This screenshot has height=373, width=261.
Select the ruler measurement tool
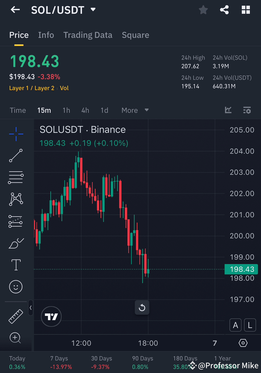pos(16,316)
